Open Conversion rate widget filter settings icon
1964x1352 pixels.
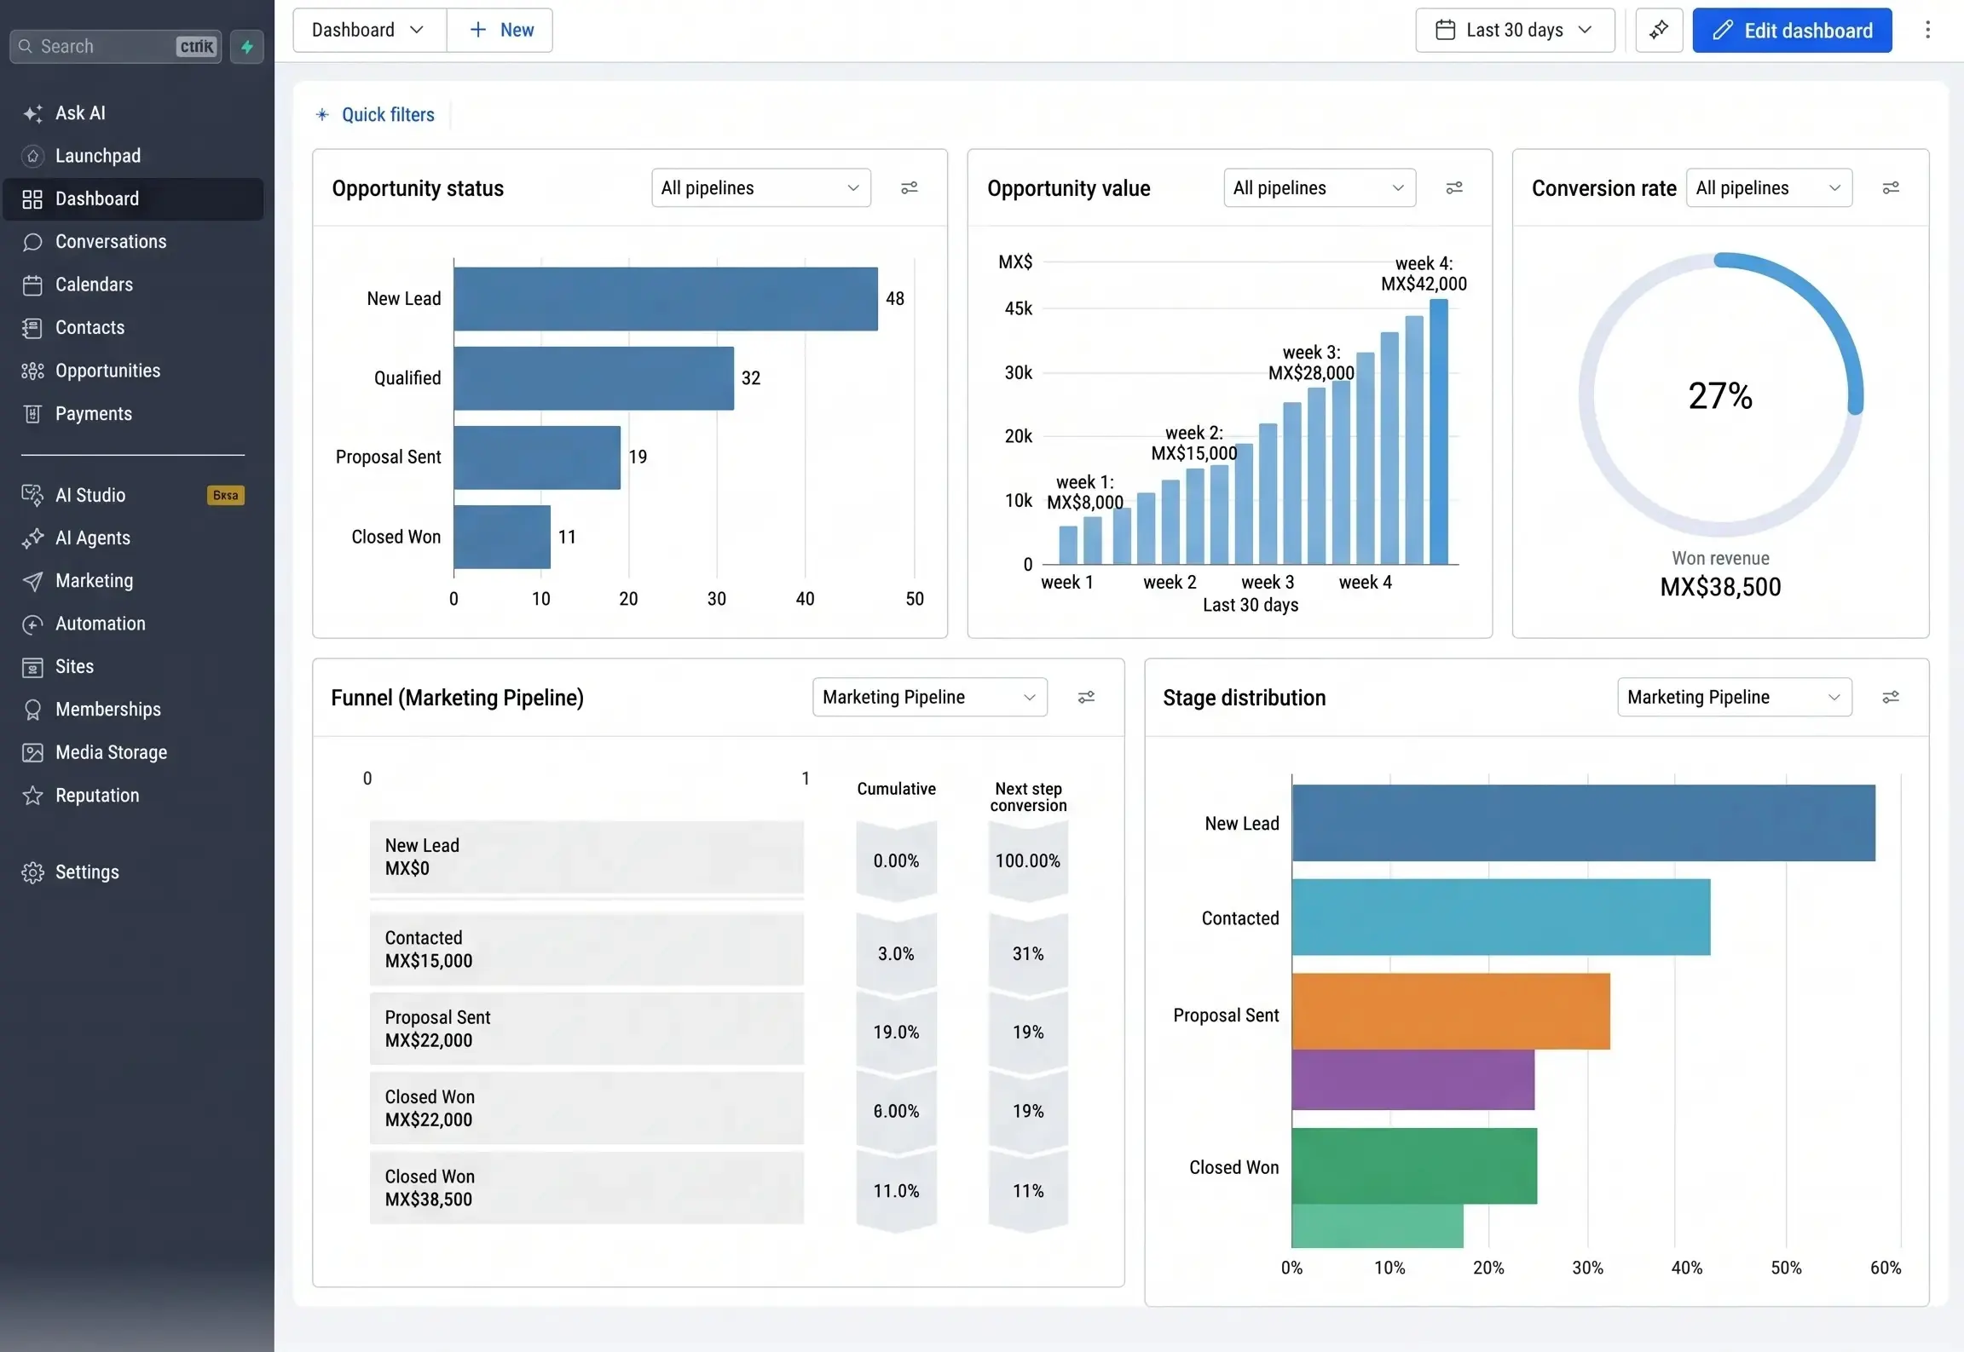pyautogui.click(x=1891, y=188)
